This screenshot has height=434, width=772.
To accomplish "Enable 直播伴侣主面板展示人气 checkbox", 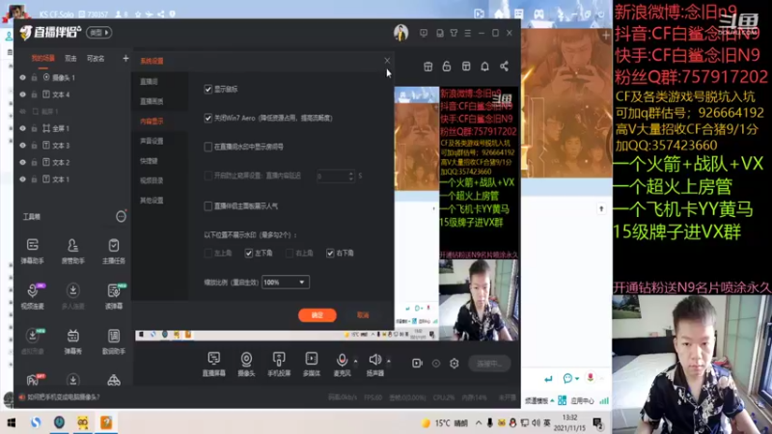I will click(x=207, y=206).
